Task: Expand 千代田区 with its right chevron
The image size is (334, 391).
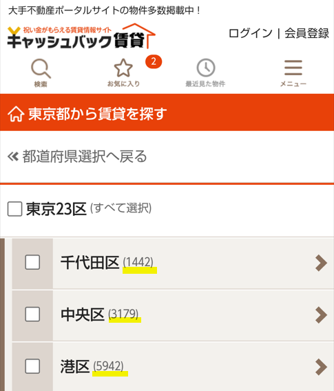Action: 321,263
